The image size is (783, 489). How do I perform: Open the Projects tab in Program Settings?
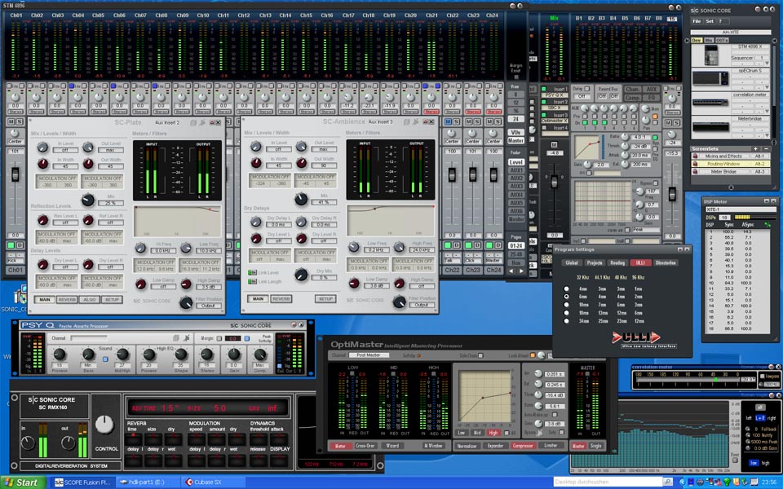tap(595, 262)
